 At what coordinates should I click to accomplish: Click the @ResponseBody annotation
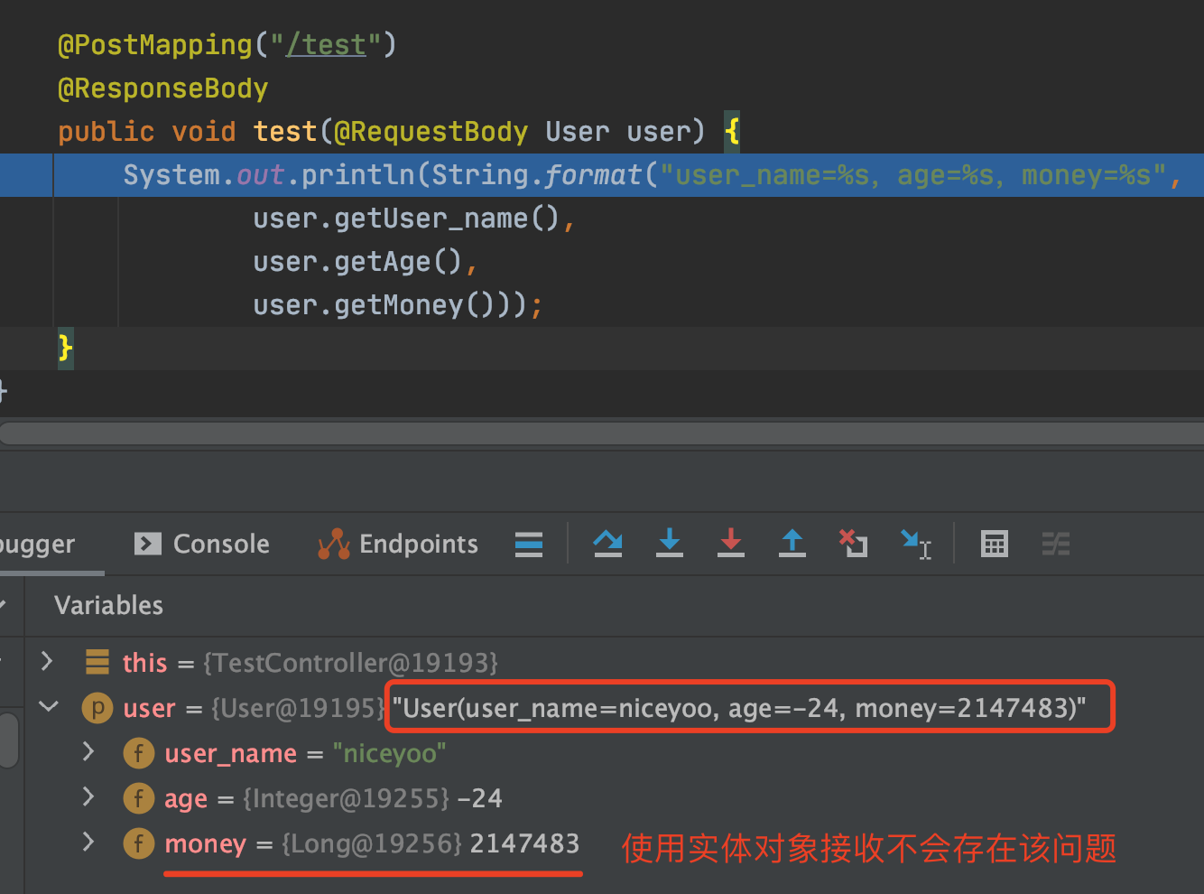click(x=162, y=88)
